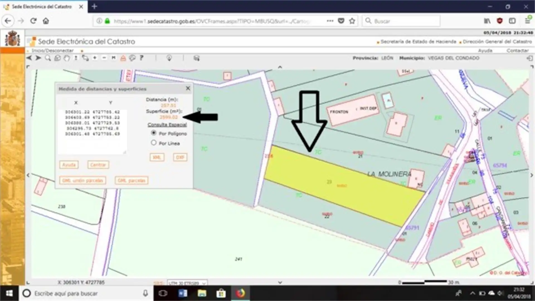The height and width of the screenshot is (301, 535).
Task: Open File Explorer from the taskbar
Action: 202,293
